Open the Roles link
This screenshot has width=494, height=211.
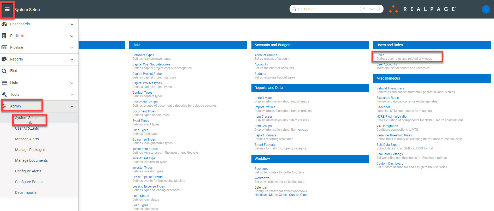tap(380, 55)
